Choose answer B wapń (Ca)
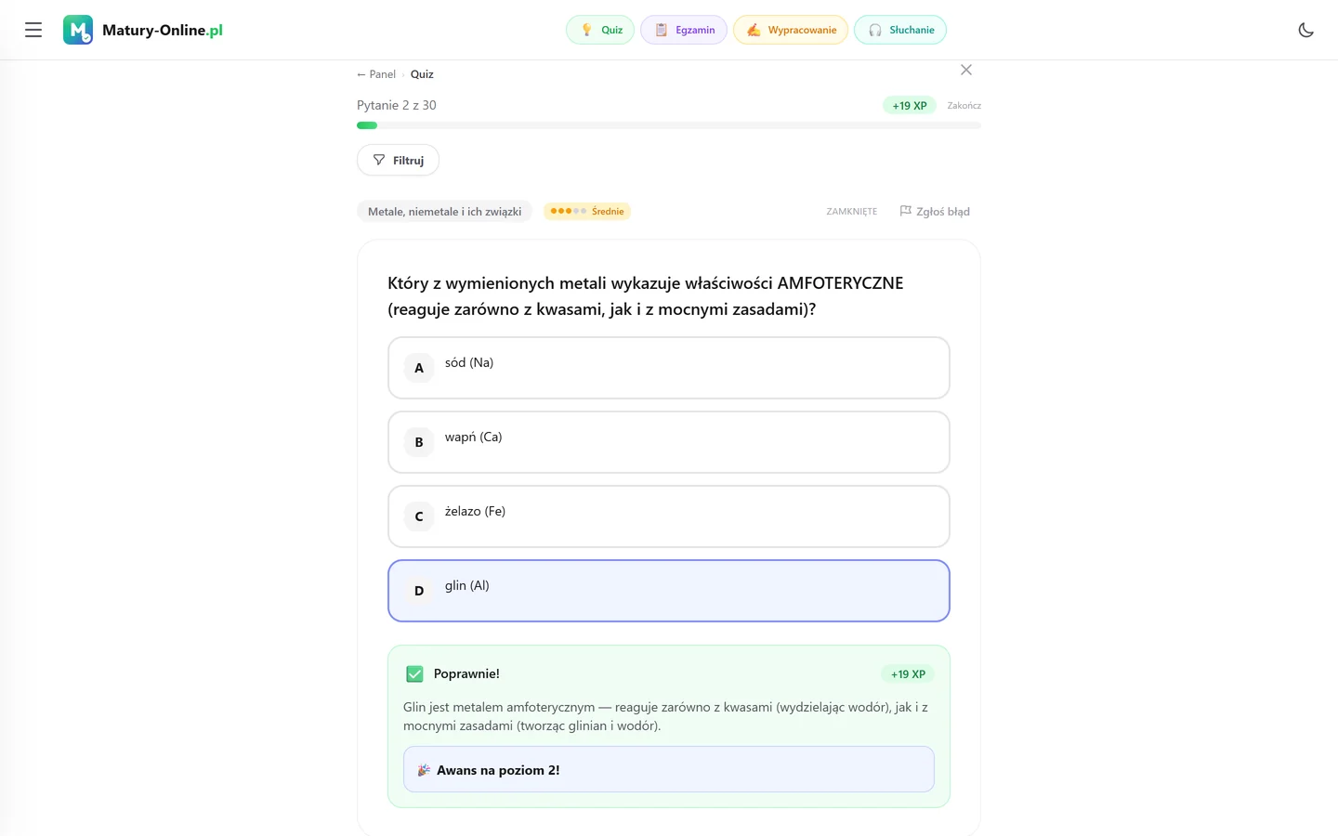 click(669, 442)
